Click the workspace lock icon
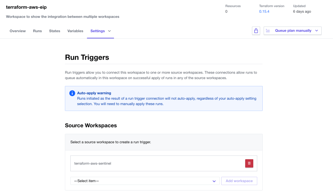The height and width of the screenshot is (196, 333). (x=256, y=31)
